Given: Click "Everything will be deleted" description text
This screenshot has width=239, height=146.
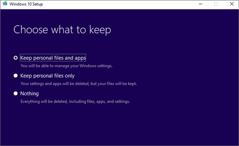Looking at the screenshot, I should click(75, 102).
